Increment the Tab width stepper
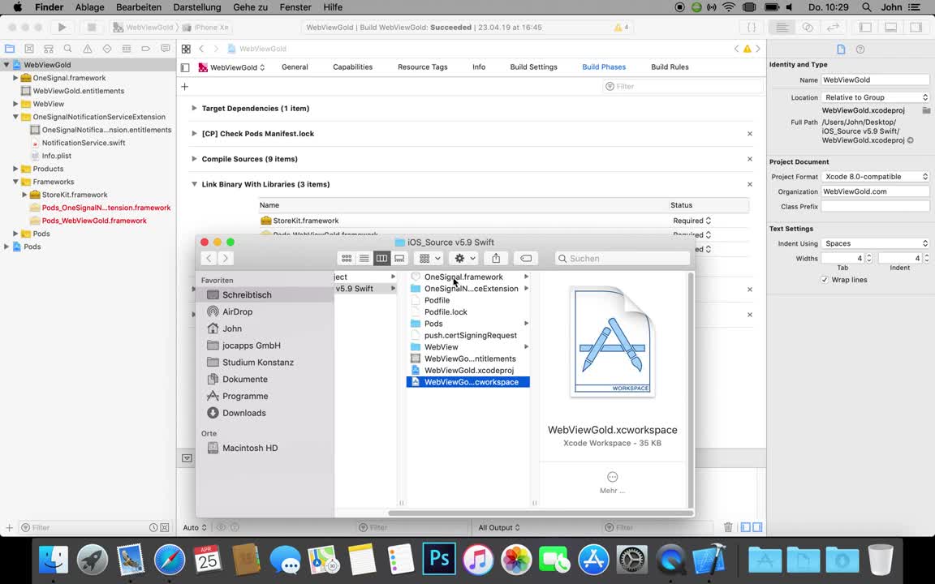The image size is (935, 584). 868,255
